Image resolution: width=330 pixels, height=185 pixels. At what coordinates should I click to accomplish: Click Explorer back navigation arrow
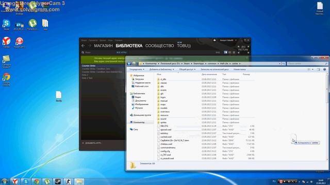tap(129, 63)
